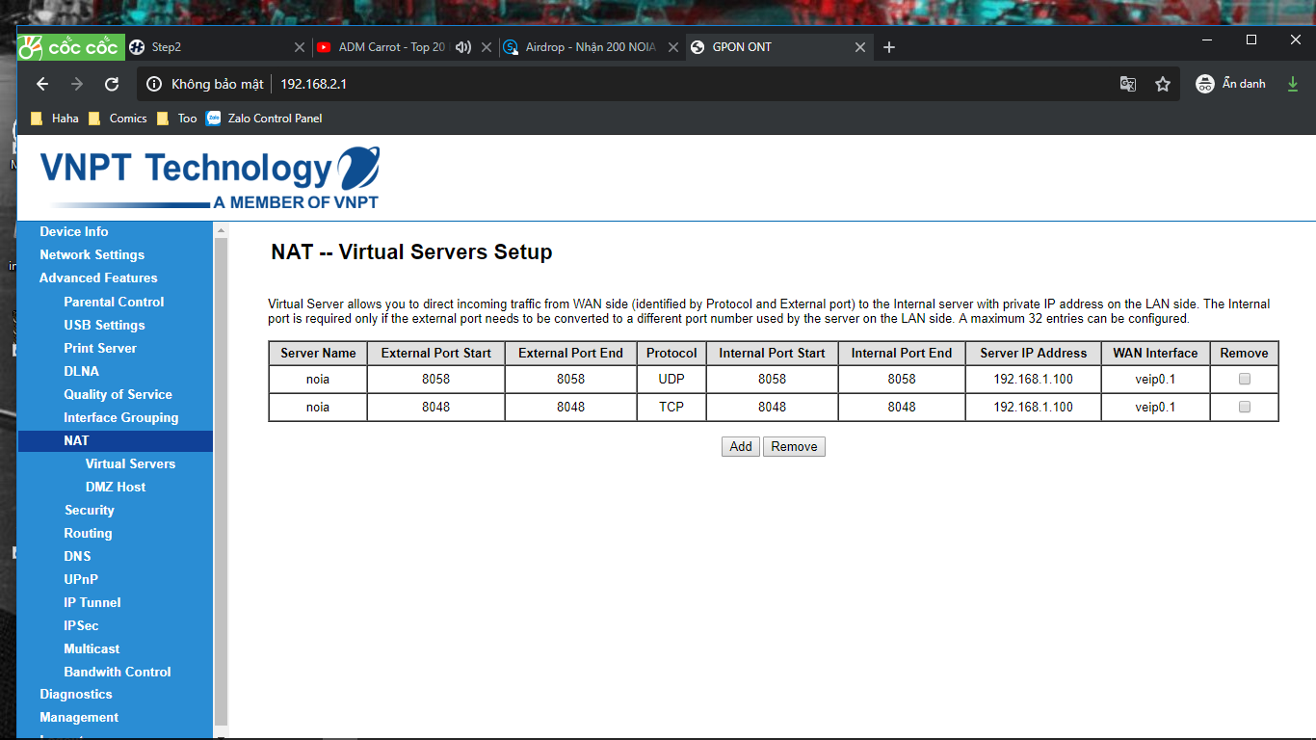Bookmark this page with the star icon
This screenshot has height=740, width=1316.
point(1163,84)
